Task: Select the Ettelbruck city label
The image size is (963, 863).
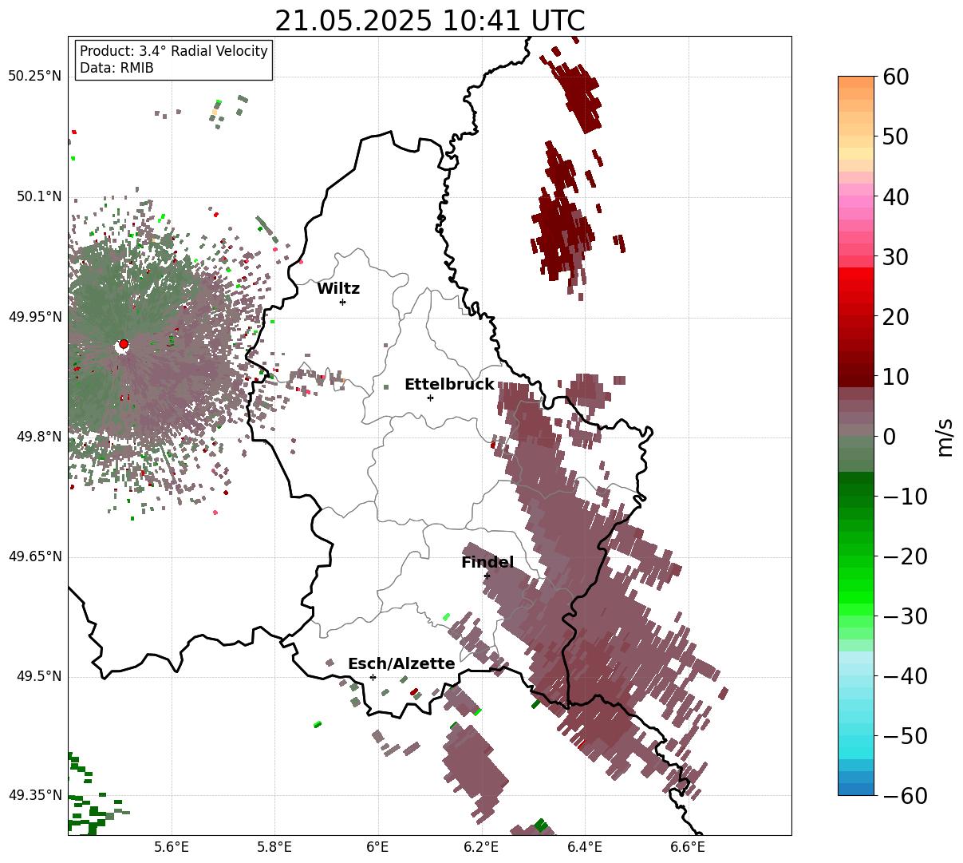Action: point(449,385)
